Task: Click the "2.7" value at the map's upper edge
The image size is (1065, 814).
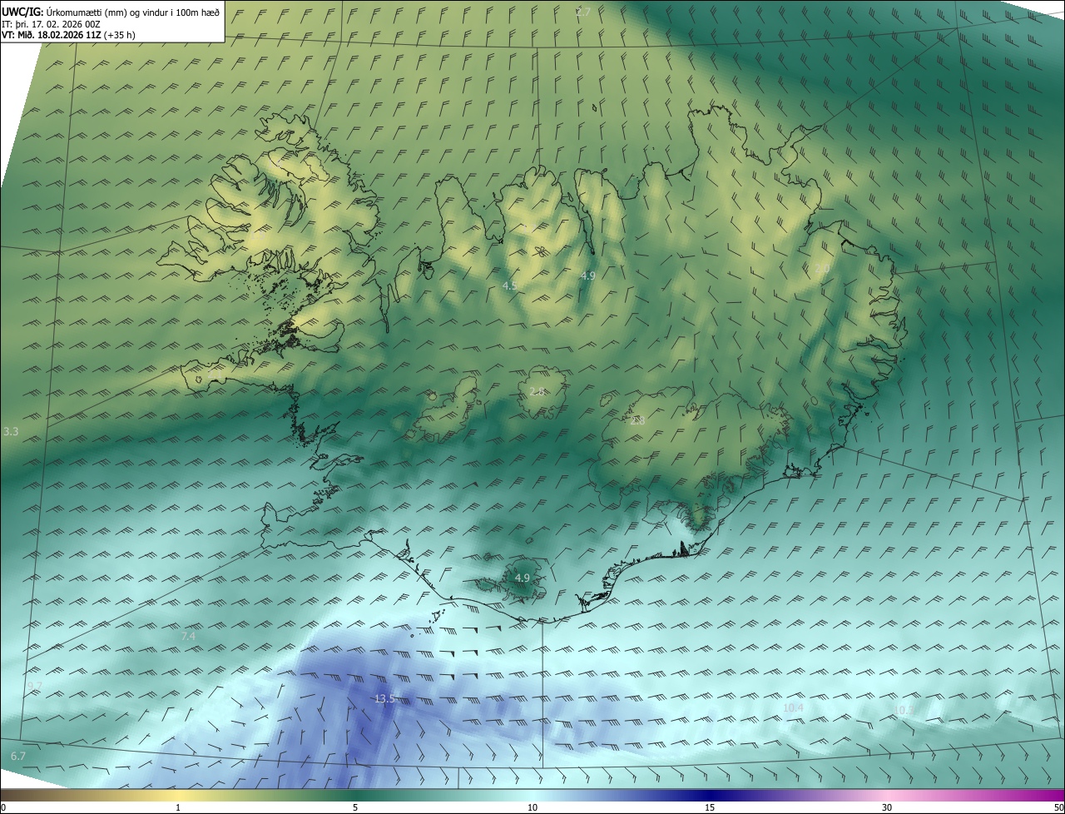Action: (x=583, y=12)
